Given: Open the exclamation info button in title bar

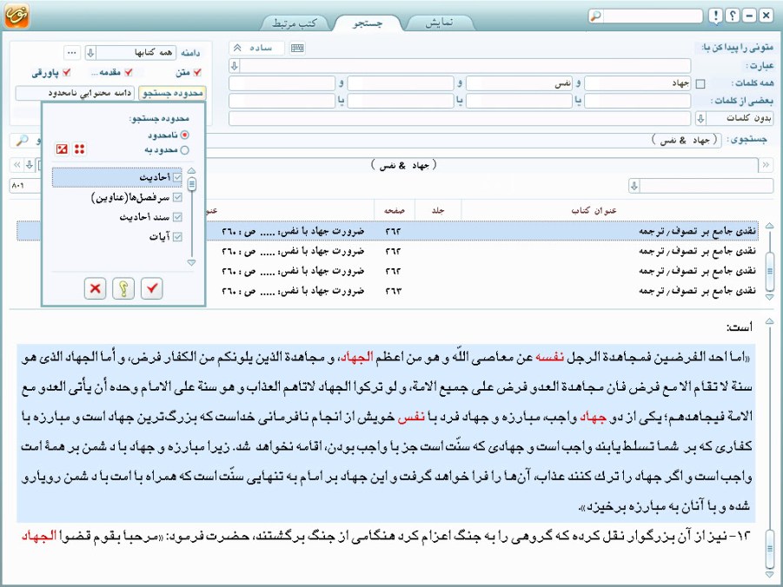Looking at the screenshot, I should click(x=715, y=16).
